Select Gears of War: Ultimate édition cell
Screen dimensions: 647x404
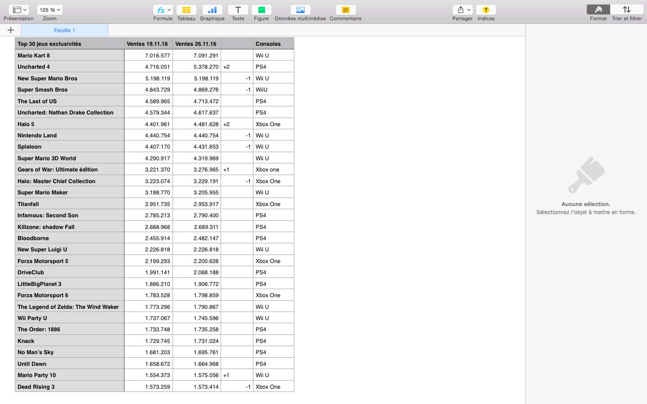[70, 169]
